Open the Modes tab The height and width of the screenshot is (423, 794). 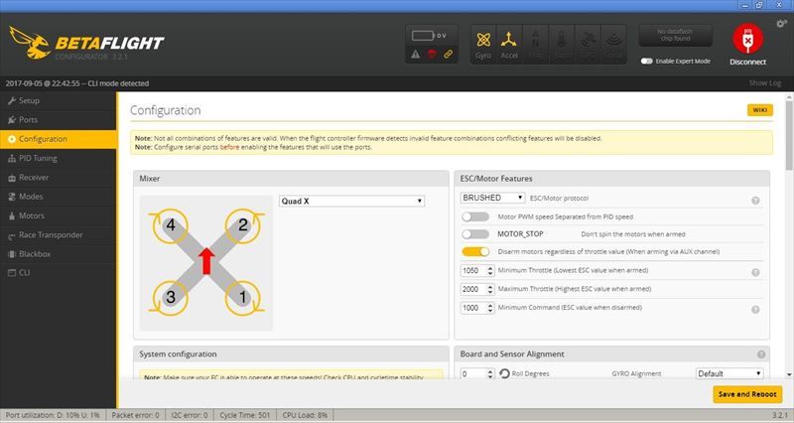click(59, 197)
